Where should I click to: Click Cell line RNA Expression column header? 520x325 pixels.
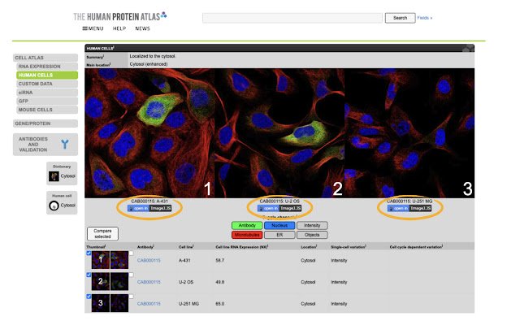241,247
